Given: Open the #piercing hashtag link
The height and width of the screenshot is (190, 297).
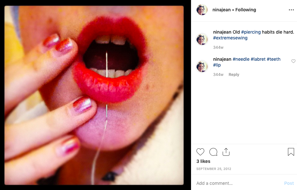Looking at the screenshot, I should click(251, 32).
